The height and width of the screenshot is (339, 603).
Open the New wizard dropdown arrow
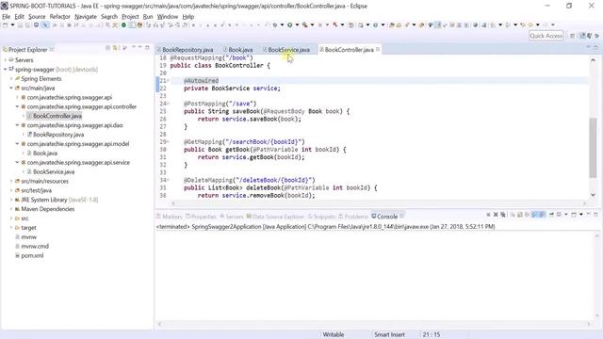pyautogui.click(x=12, y=25)
